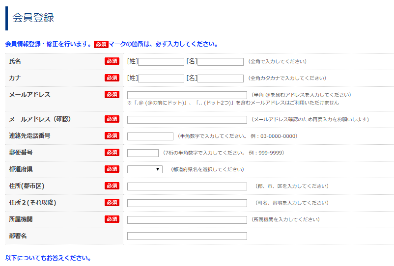Focus the カナ 名 input field

(221, 79)
